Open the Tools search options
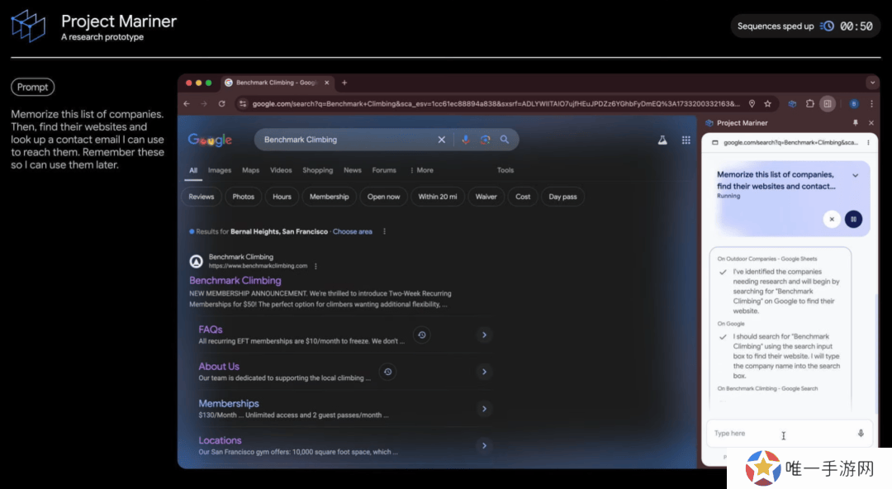 click(505, 170)
